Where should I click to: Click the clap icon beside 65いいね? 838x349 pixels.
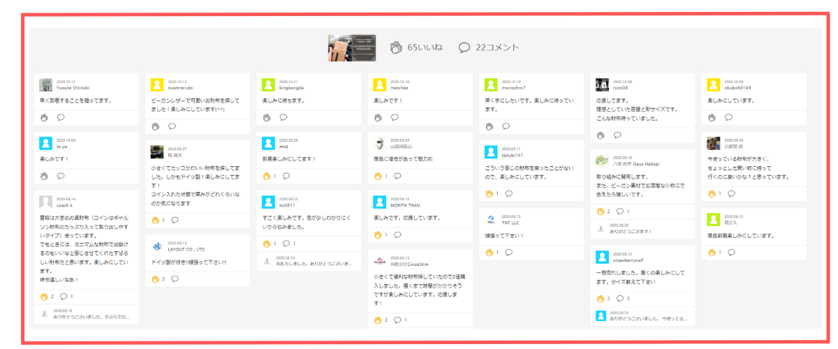point(396,47)
